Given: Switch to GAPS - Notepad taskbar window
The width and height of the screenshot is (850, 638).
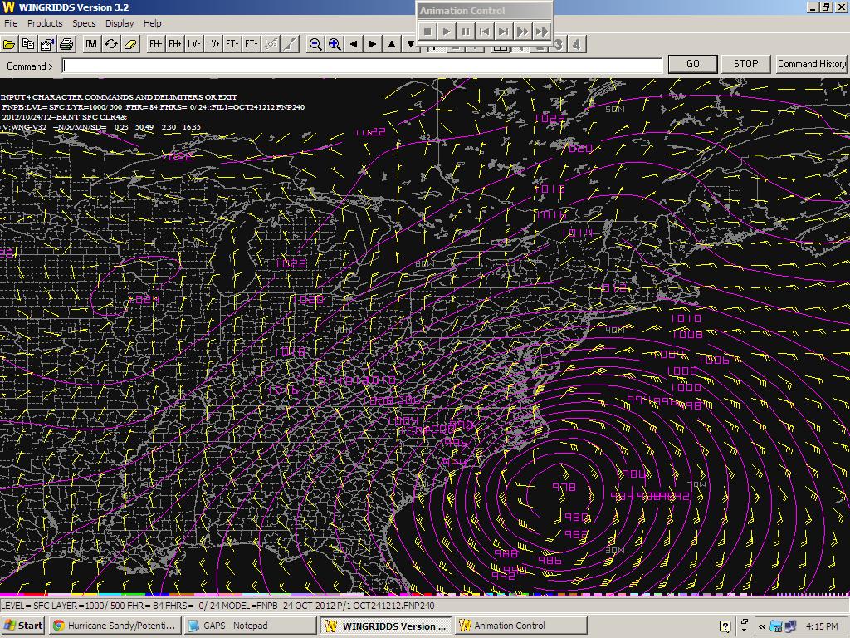Looking at the screenshot, I should click(250, 626).
